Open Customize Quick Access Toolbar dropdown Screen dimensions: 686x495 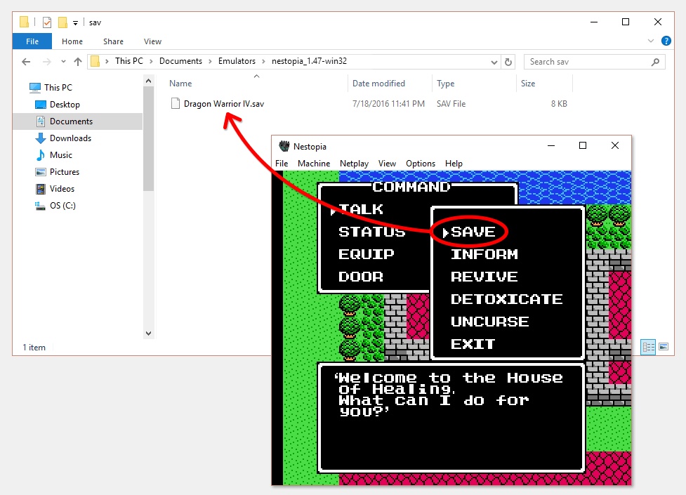tap(75, 22)
